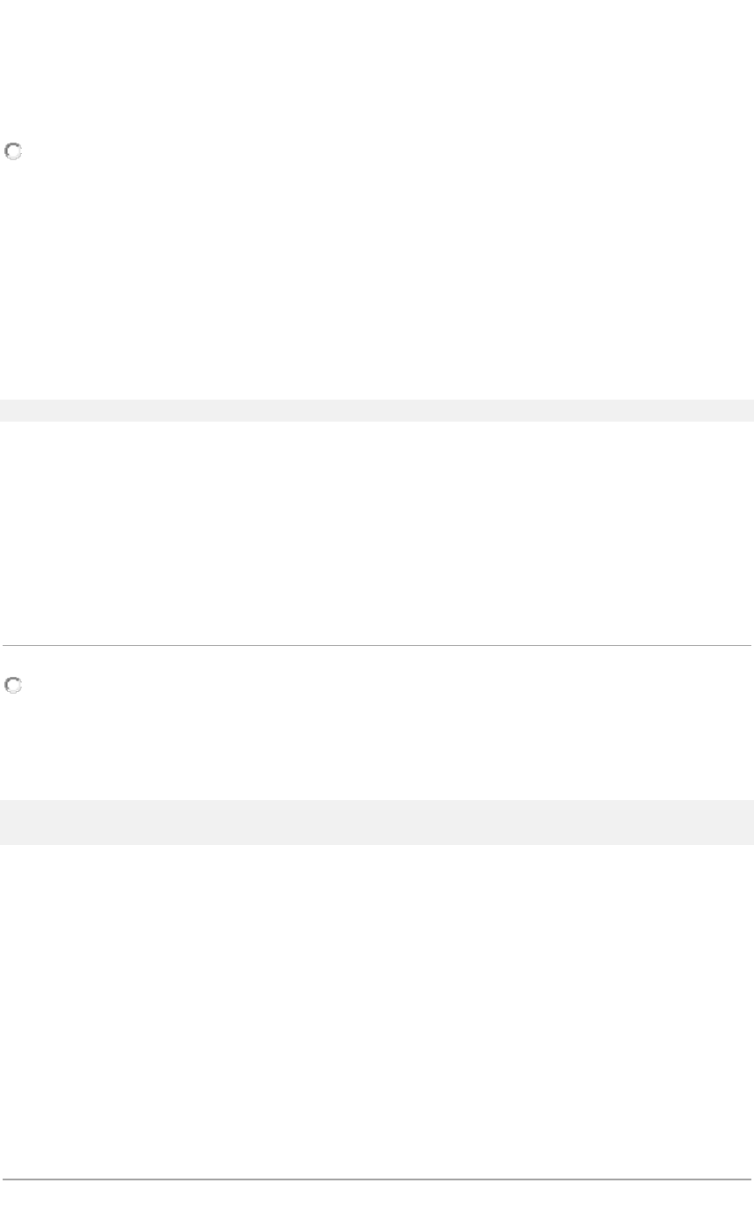Click the bottom horizontal divider line

point(377,1179)
